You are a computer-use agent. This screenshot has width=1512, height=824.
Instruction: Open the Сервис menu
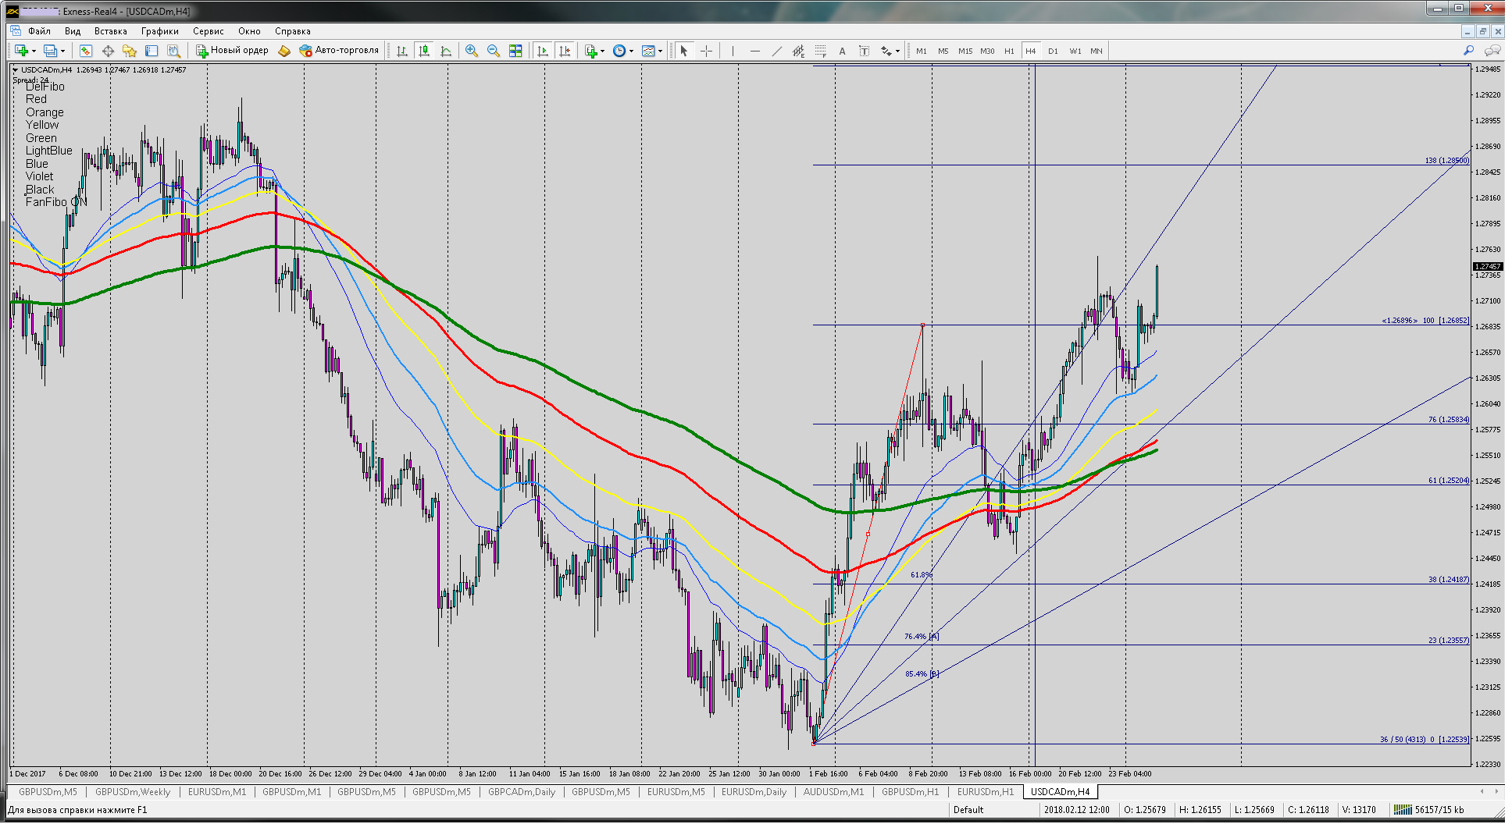pyautogui.click(x=208, y=31)
